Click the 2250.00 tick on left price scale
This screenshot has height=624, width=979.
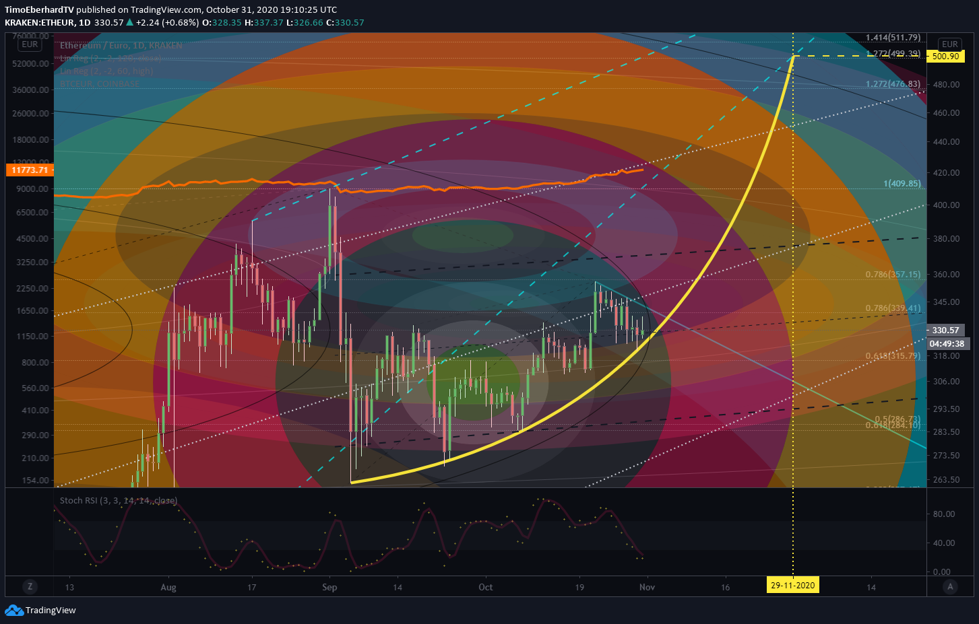tap(33, 288)
